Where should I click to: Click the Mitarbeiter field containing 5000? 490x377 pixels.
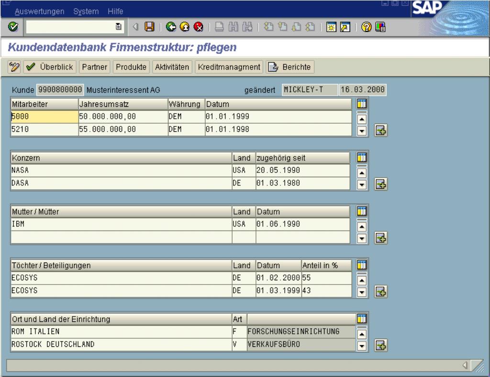click(x=45, y=117)
